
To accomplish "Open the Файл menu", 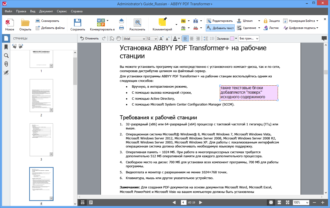I will tap(8, 11).
